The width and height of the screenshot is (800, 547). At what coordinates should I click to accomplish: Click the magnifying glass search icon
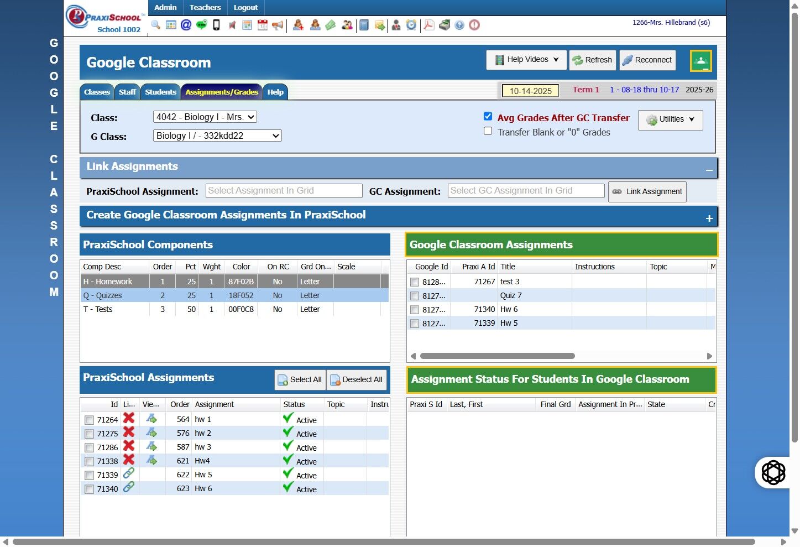point(155,25)
